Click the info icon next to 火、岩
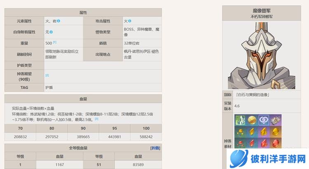Screen dimensions: 309x169 click(x=59, y=21)
